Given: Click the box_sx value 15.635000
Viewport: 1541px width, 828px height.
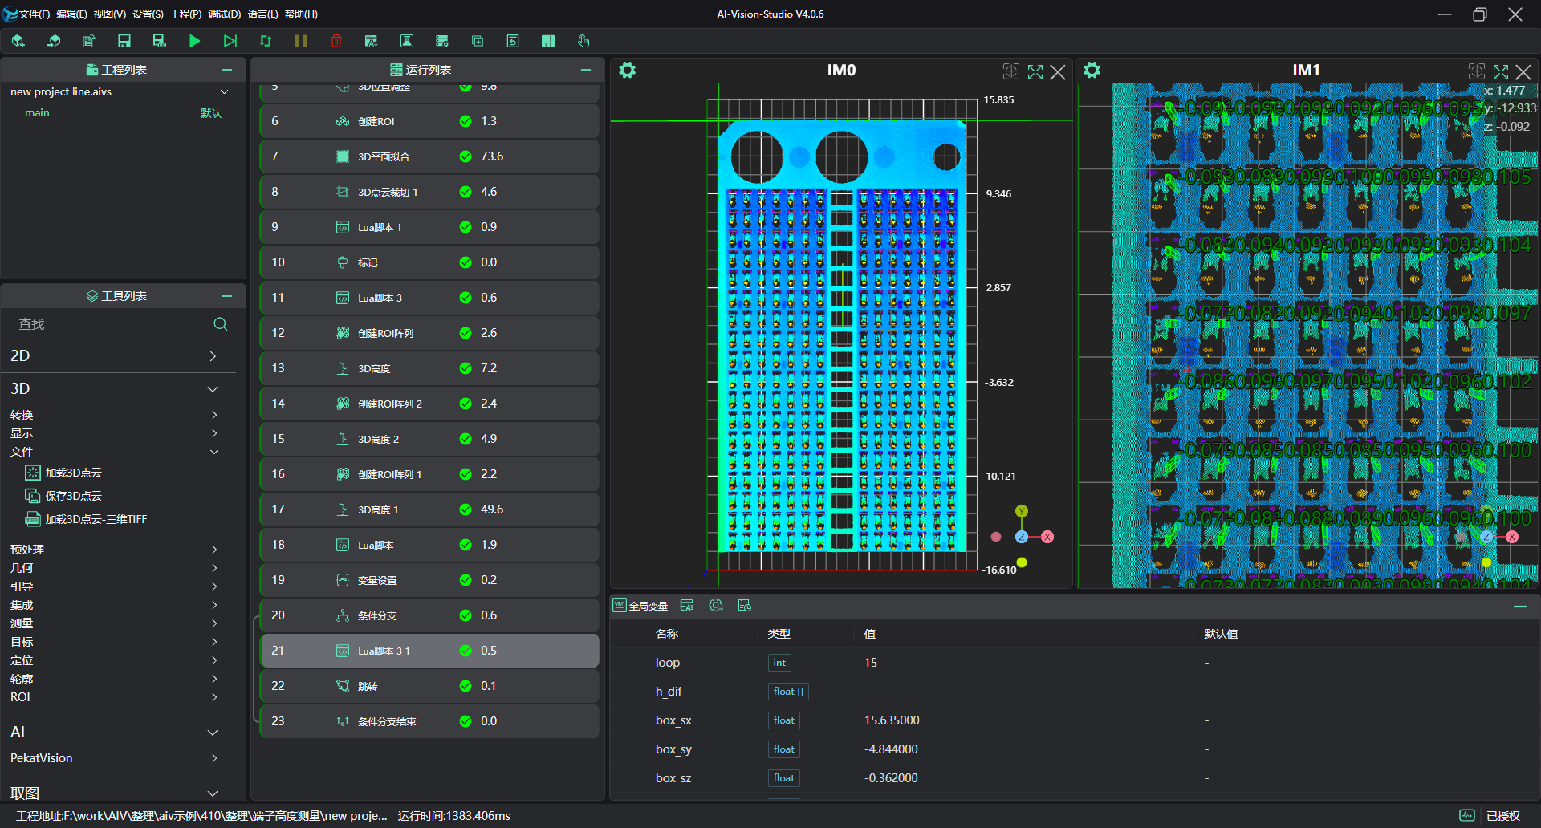Looking at the screenshot, I should (x=892, y=720).
